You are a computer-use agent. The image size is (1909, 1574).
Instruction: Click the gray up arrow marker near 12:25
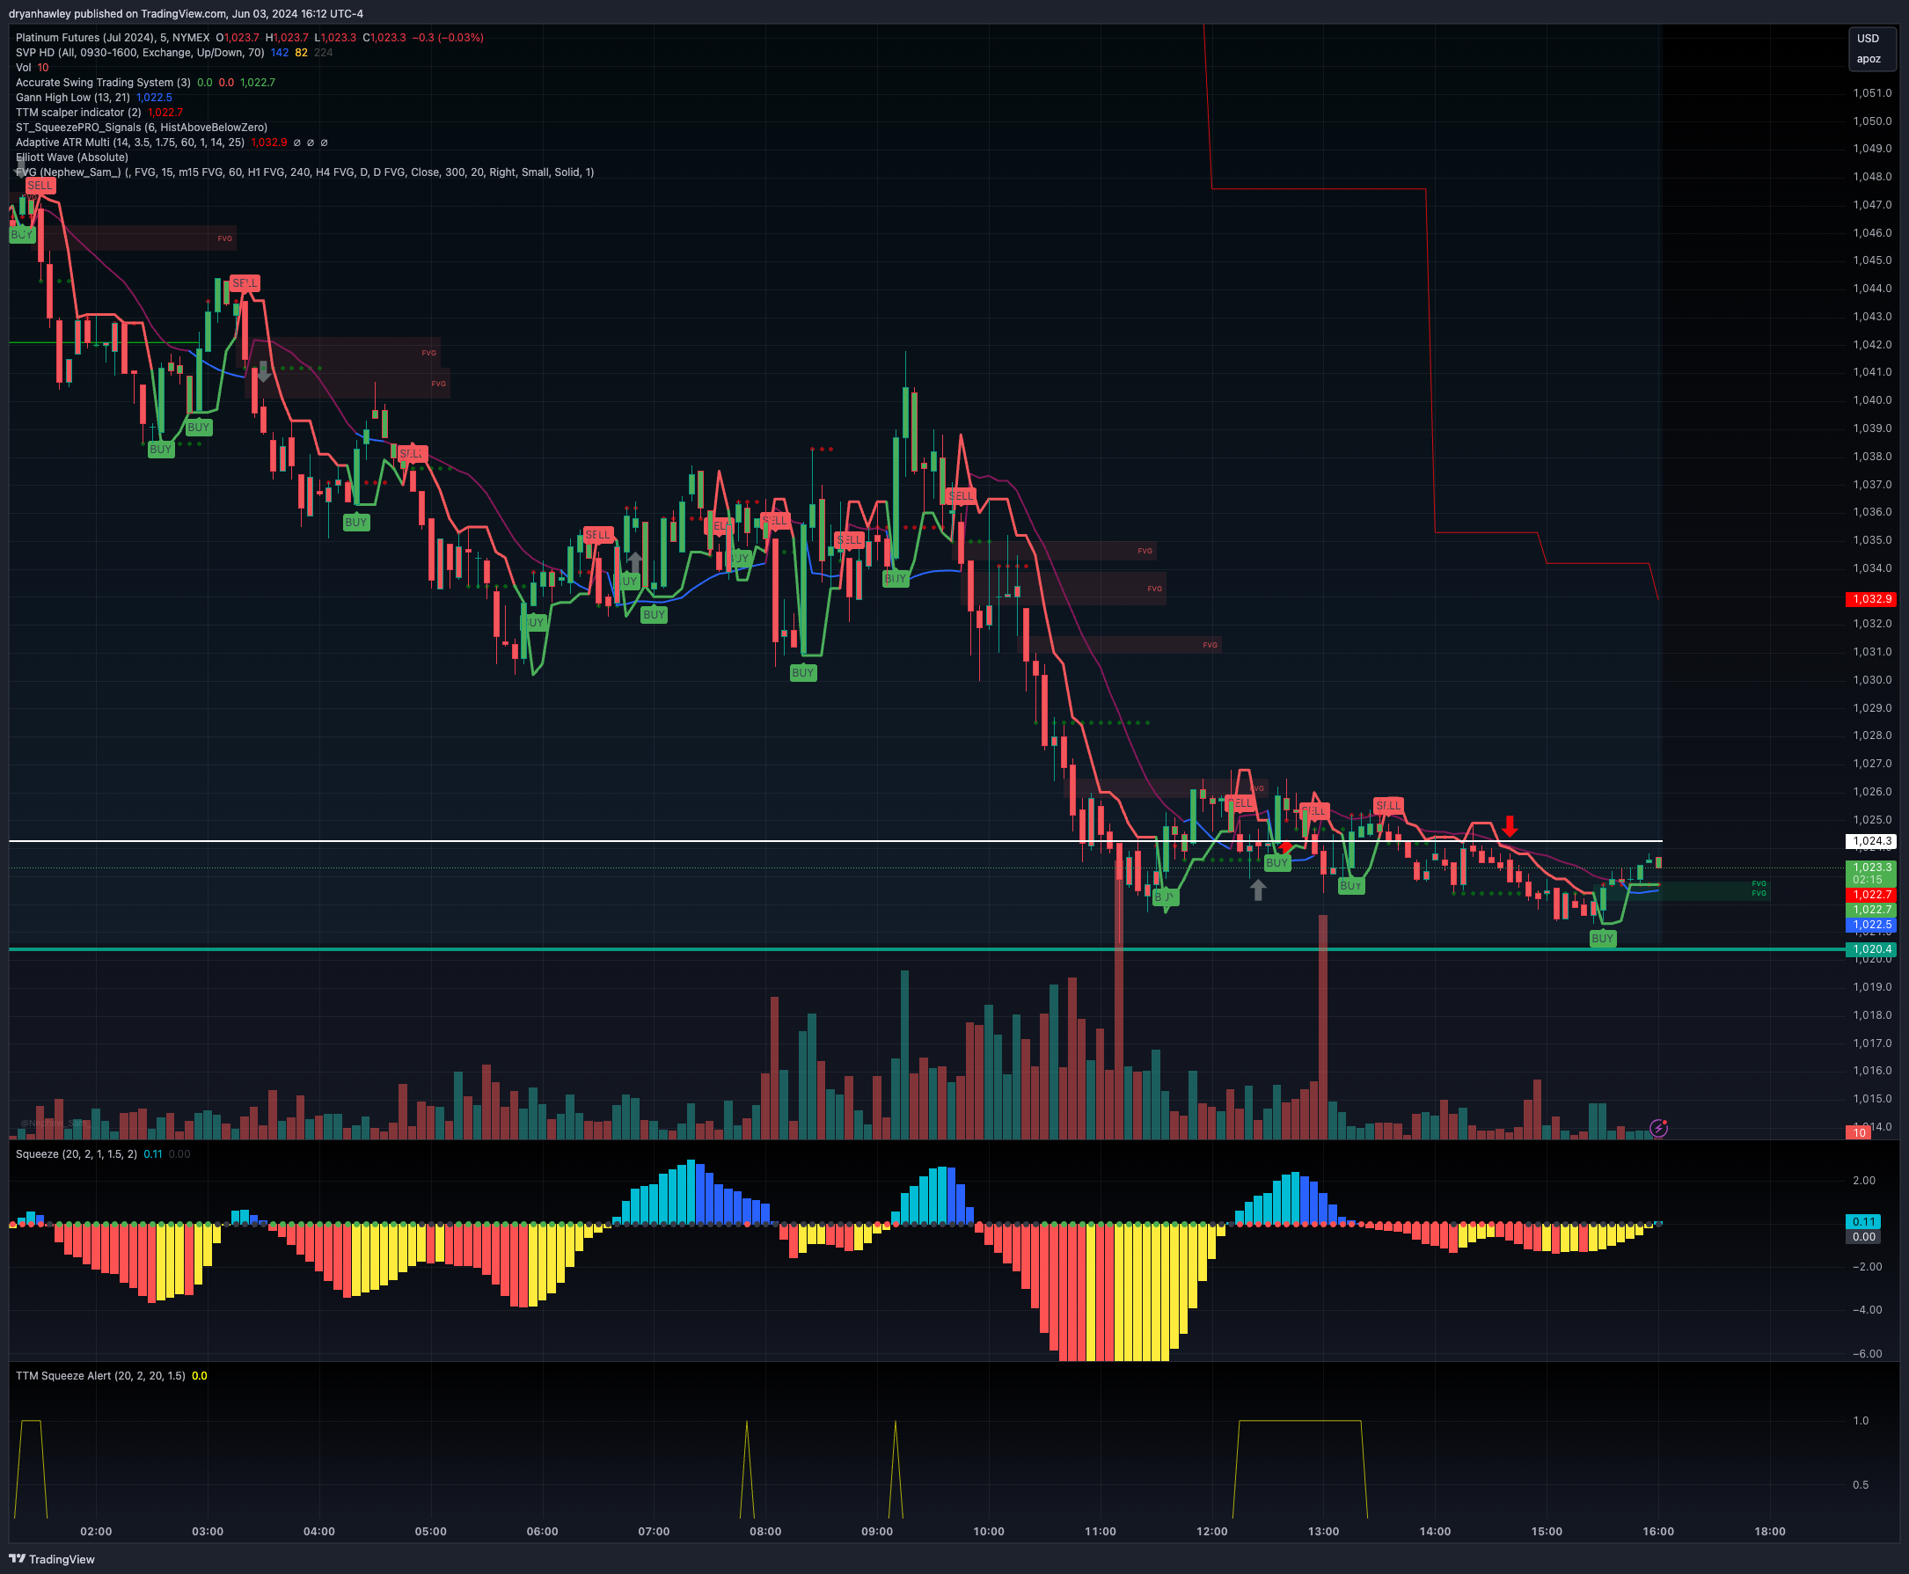click(x=1257, y=889)
